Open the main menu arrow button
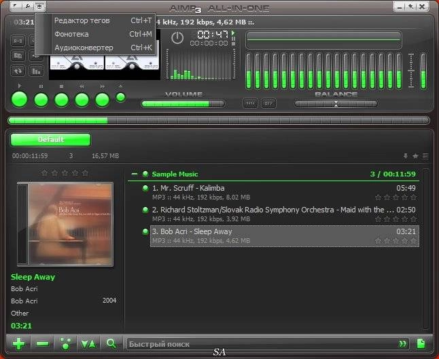 [16, 5]
